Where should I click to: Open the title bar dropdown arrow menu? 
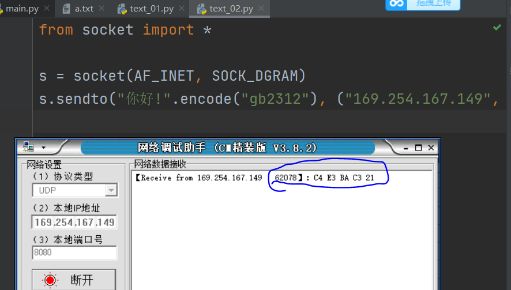44,148
